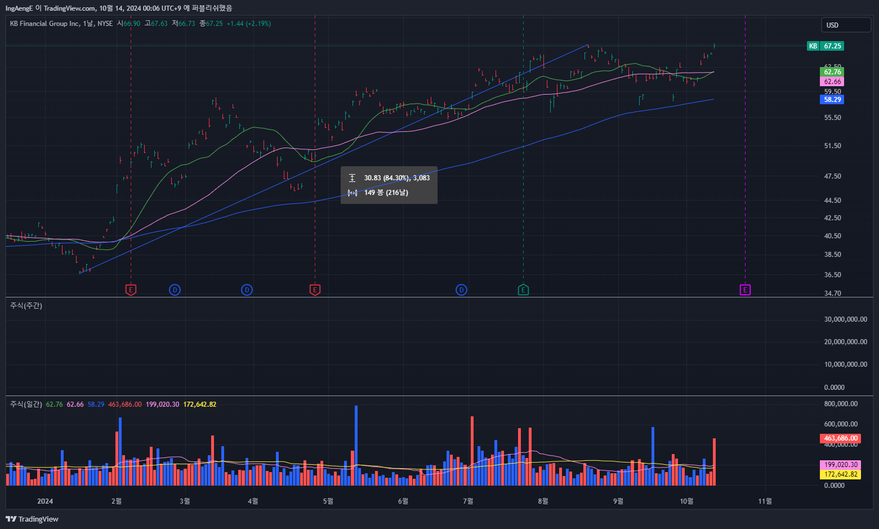Click the green 62.76 price axis label
The width and height of the screenshot is (879, 529).
[832, 72]
